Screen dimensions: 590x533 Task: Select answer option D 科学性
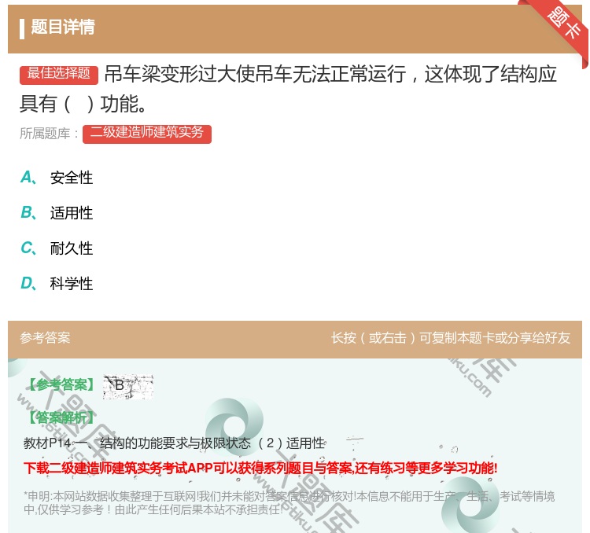[57, 283]
